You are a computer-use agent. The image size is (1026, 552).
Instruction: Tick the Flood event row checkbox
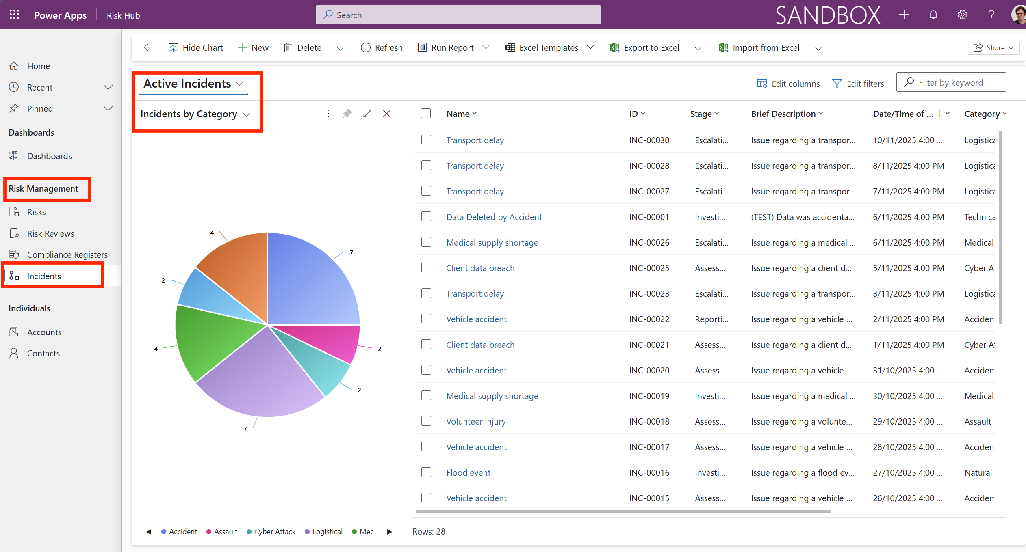pyautogui.click(x=426, y=472)
